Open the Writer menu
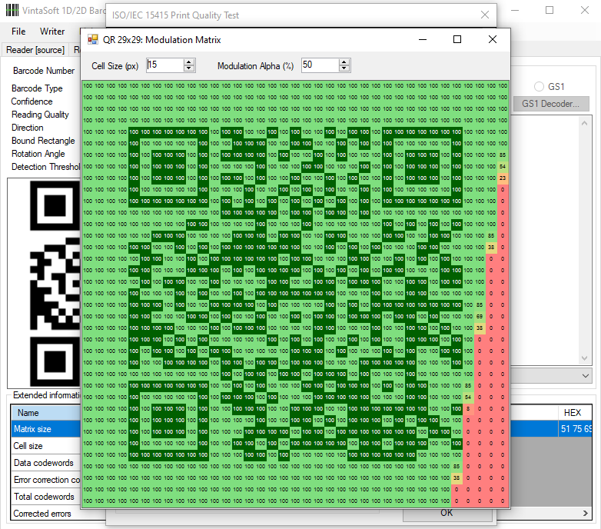Screen dimensions: 601x529 [x=52, y=32]
